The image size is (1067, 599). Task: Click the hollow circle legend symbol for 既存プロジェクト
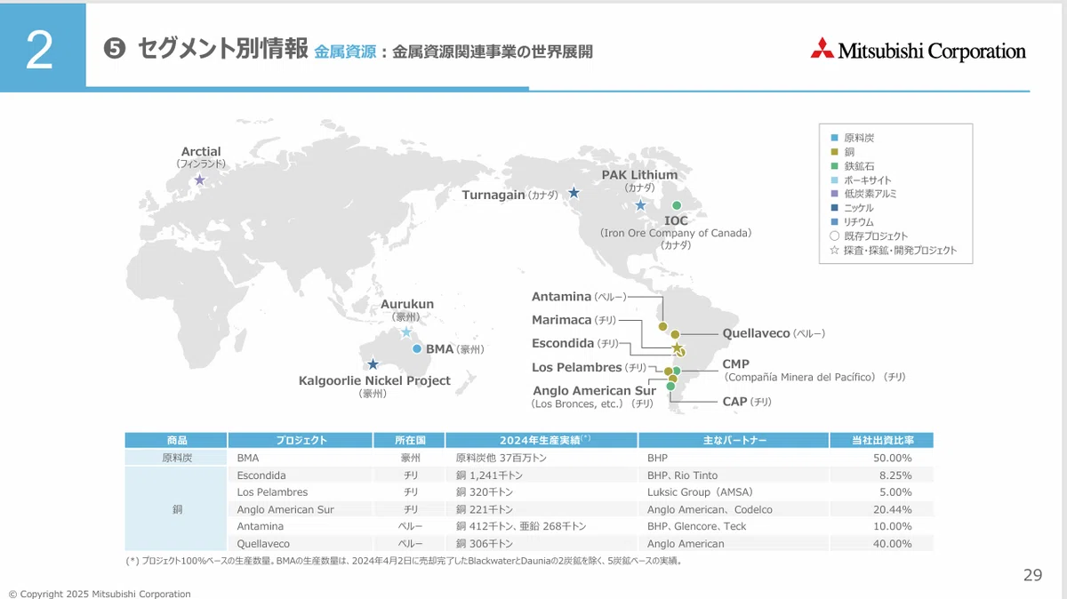(833, 236)
